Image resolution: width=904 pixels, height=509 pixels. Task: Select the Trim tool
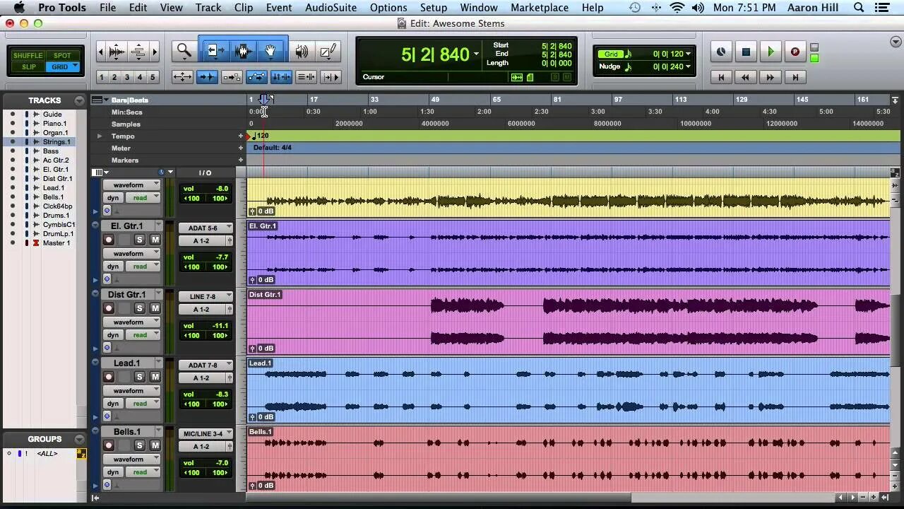pyautogui.click(x=215, y=52)
